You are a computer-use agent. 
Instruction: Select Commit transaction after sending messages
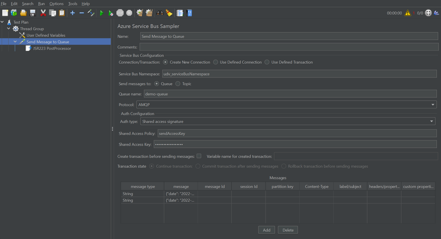pos(198,166)
